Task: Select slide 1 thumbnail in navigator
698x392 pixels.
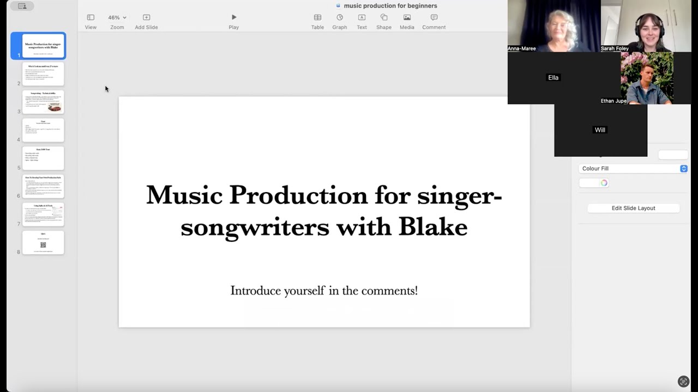Action: tap(44, 46)
